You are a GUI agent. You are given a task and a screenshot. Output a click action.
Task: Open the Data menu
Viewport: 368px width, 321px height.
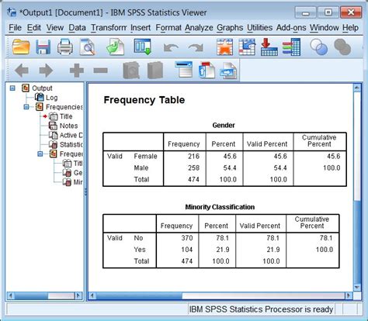[x=77, y=27]
